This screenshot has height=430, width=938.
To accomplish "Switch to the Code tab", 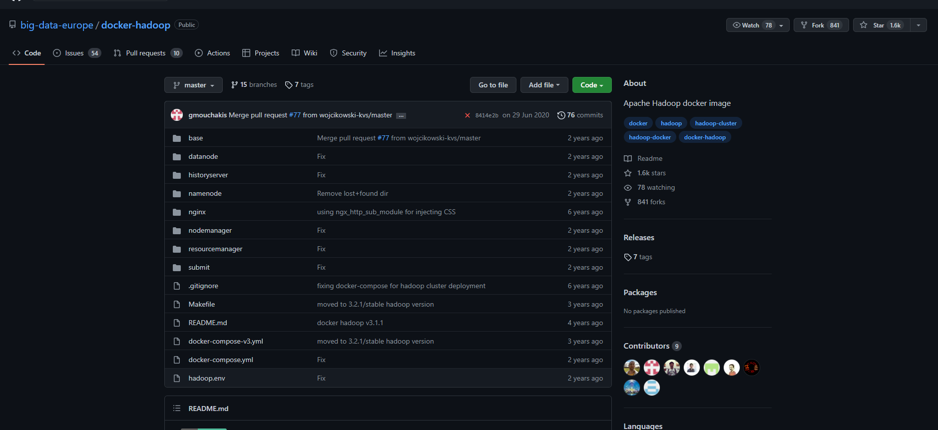I will click(27, 53).
